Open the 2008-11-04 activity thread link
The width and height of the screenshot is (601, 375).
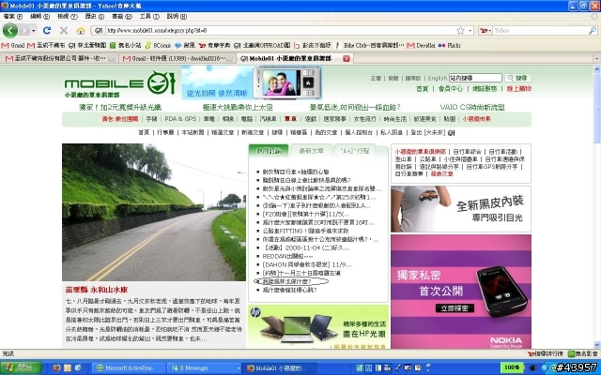[x=306, y=247]
